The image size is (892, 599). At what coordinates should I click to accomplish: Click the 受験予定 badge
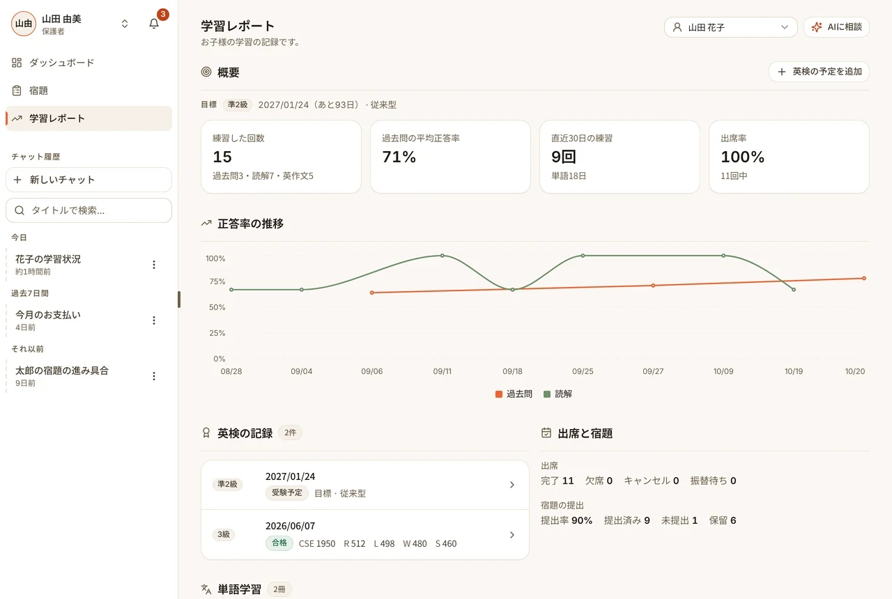coord(287,493)
